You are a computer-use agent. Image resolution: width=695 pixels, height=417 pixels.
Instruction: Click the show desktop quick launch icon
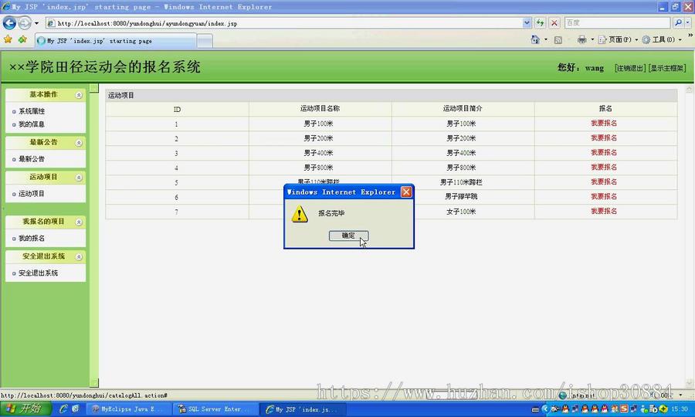[x=76, y=409]
